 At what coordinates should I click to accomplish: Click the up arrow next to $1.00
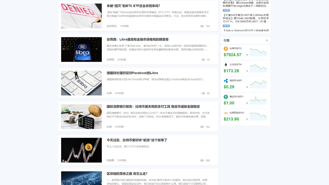[247, 103]
